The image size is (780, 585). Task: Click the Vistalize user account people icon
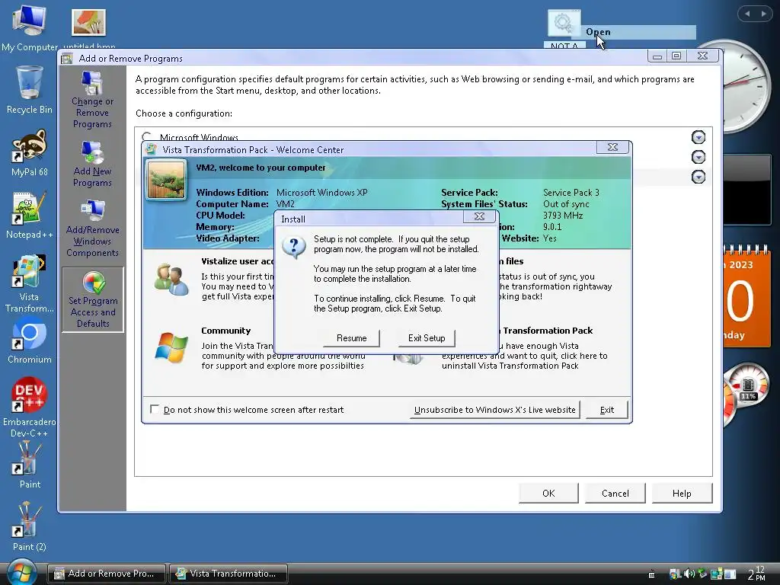(171, 280)
